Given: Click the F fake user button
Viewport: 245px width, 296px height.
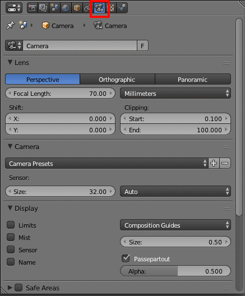Looking at the screenshot, I should click(x=142, y=45).
